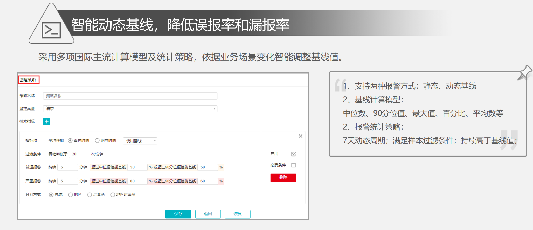Click the plus icon to add 技术指标
This screenshot has width=533, height=230.
pyautogui.click(x=46, y=121)
